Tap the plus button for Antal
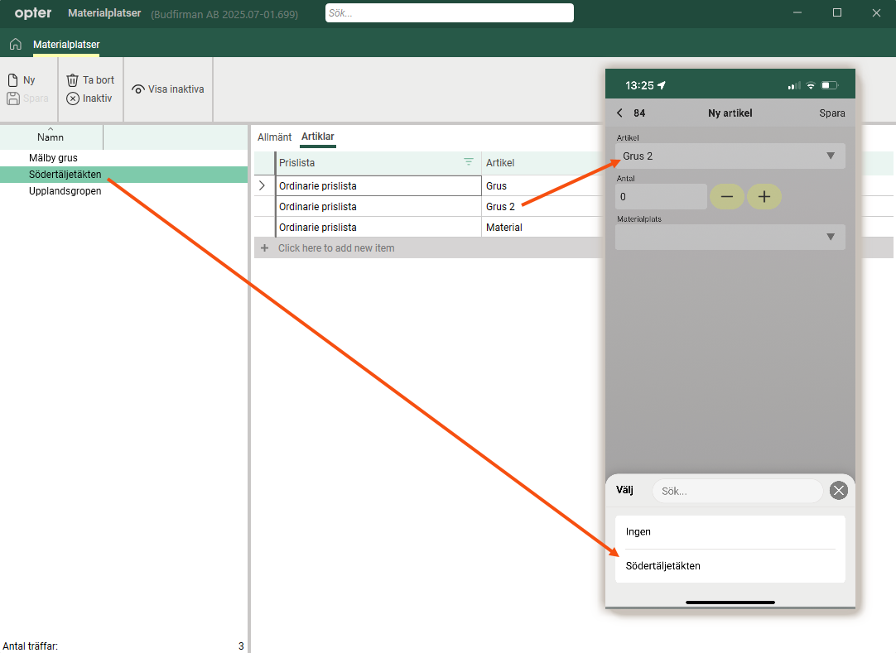This screenshot has width=896, height=653. click(x=764, y=197)
